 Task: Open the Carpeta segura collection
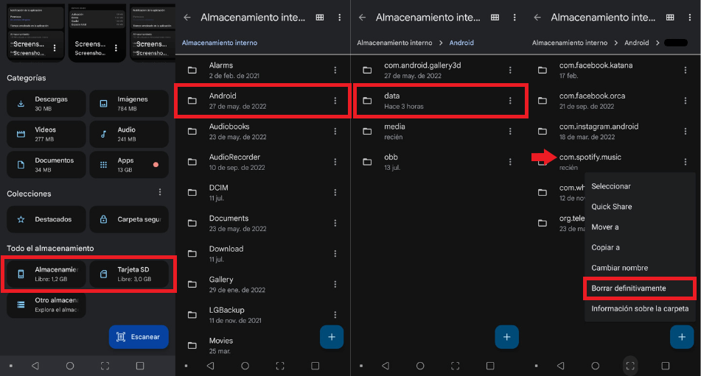pyautogui.click(x=129, y=219)
